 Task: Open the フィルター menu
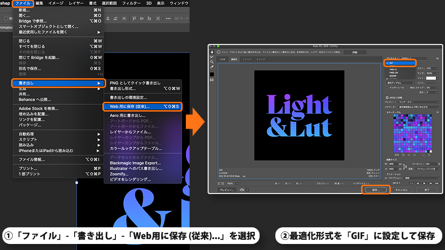[131, 3]
